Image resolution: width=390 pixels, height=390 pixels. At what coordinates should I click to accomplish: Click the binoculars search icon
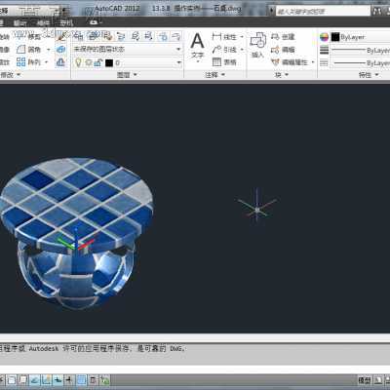[x=377, y=11]
